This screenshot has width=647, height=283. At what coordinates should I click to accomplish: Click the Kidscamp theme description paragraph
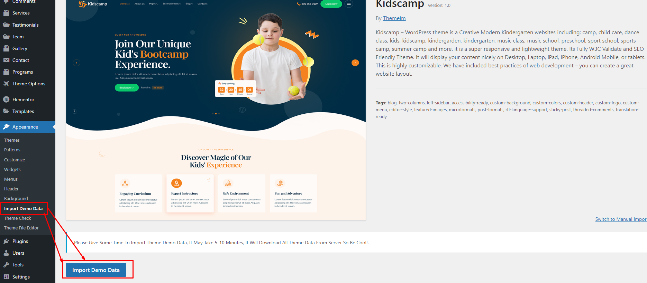pyautogui.click(x=511, y=53)
